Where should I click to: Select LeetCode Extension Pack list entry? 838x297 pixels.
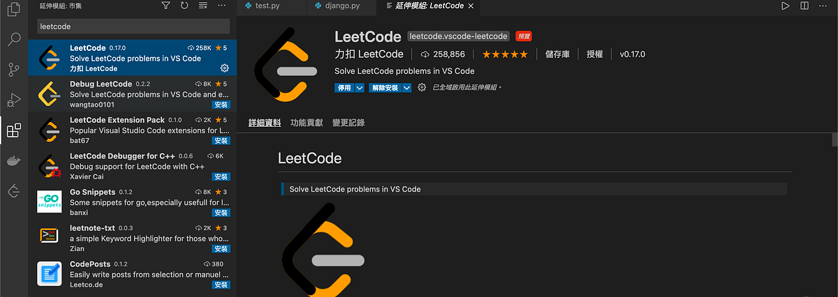(132, 130)
